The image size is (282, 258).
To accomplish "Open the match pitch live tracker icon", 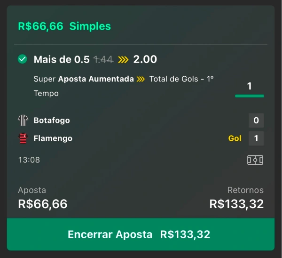I will pos(255,160).
